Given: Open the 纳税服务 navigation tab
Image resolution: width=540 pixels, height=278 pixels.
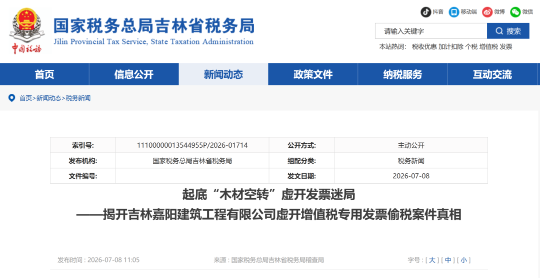Looking at the screenshot, I should (x=402, y=74).
